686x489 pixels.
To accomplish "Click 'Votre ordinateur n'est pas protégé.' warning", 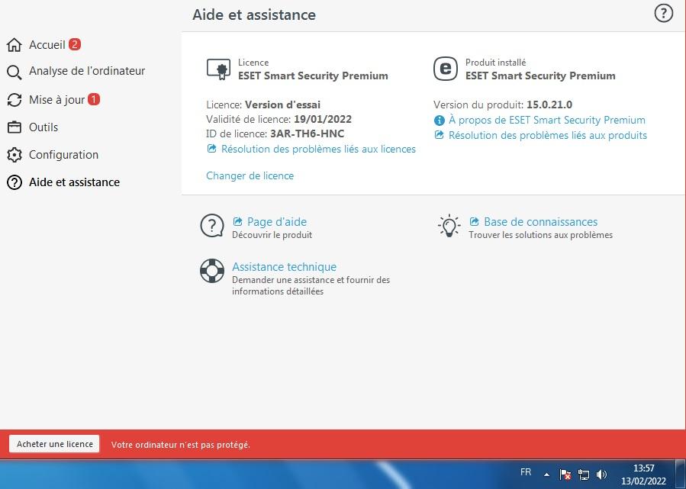I will pos(181,445).
